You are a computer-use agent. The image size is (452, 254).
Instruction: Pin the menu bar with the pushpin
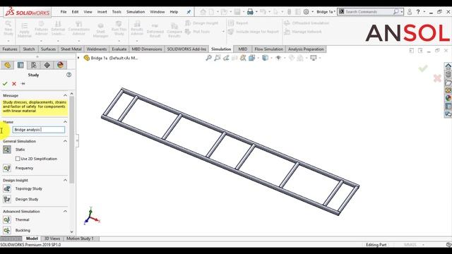[x=189, y=12]
